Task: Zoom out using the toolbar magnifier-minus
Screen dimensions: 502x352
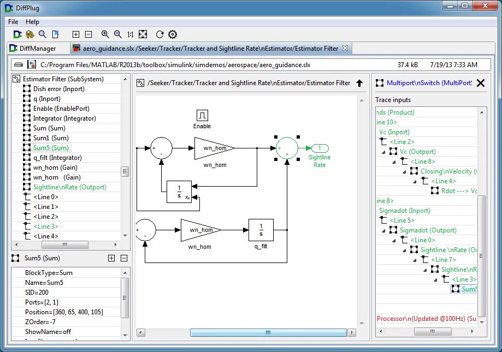Action: pyautogui.click(x=118, y=34)
